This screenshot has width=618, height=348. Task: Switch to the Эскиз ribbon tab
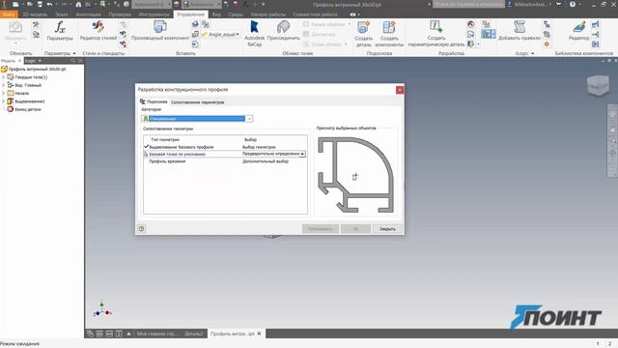coord(62,14)
